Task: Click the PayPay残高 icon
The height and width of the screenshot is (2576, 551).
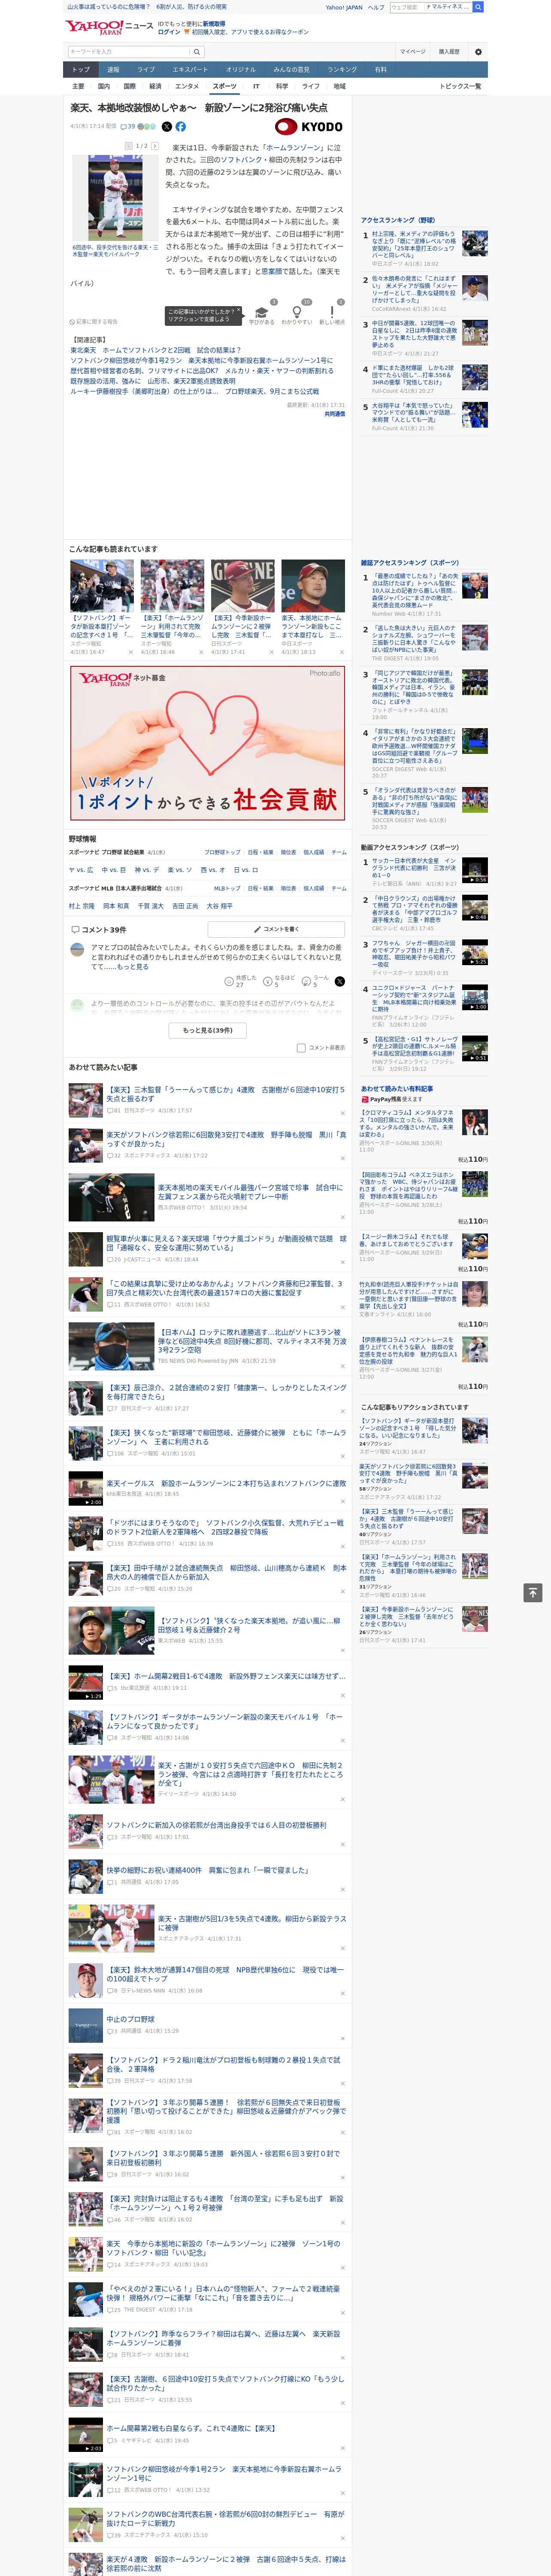Action: pos(365,1099)
